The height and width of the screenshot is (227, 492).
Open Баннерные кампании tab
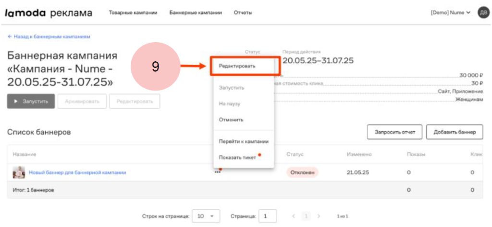196,13
